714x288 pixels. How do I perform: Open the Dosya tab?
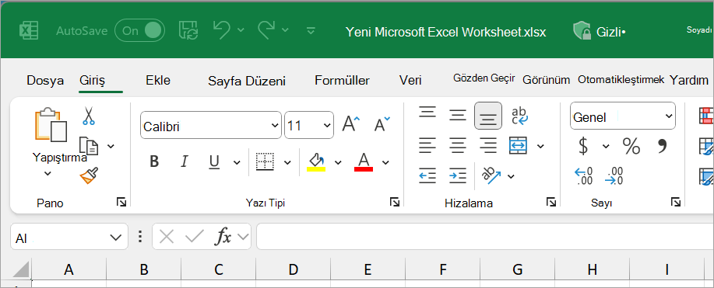pos(45,81)
